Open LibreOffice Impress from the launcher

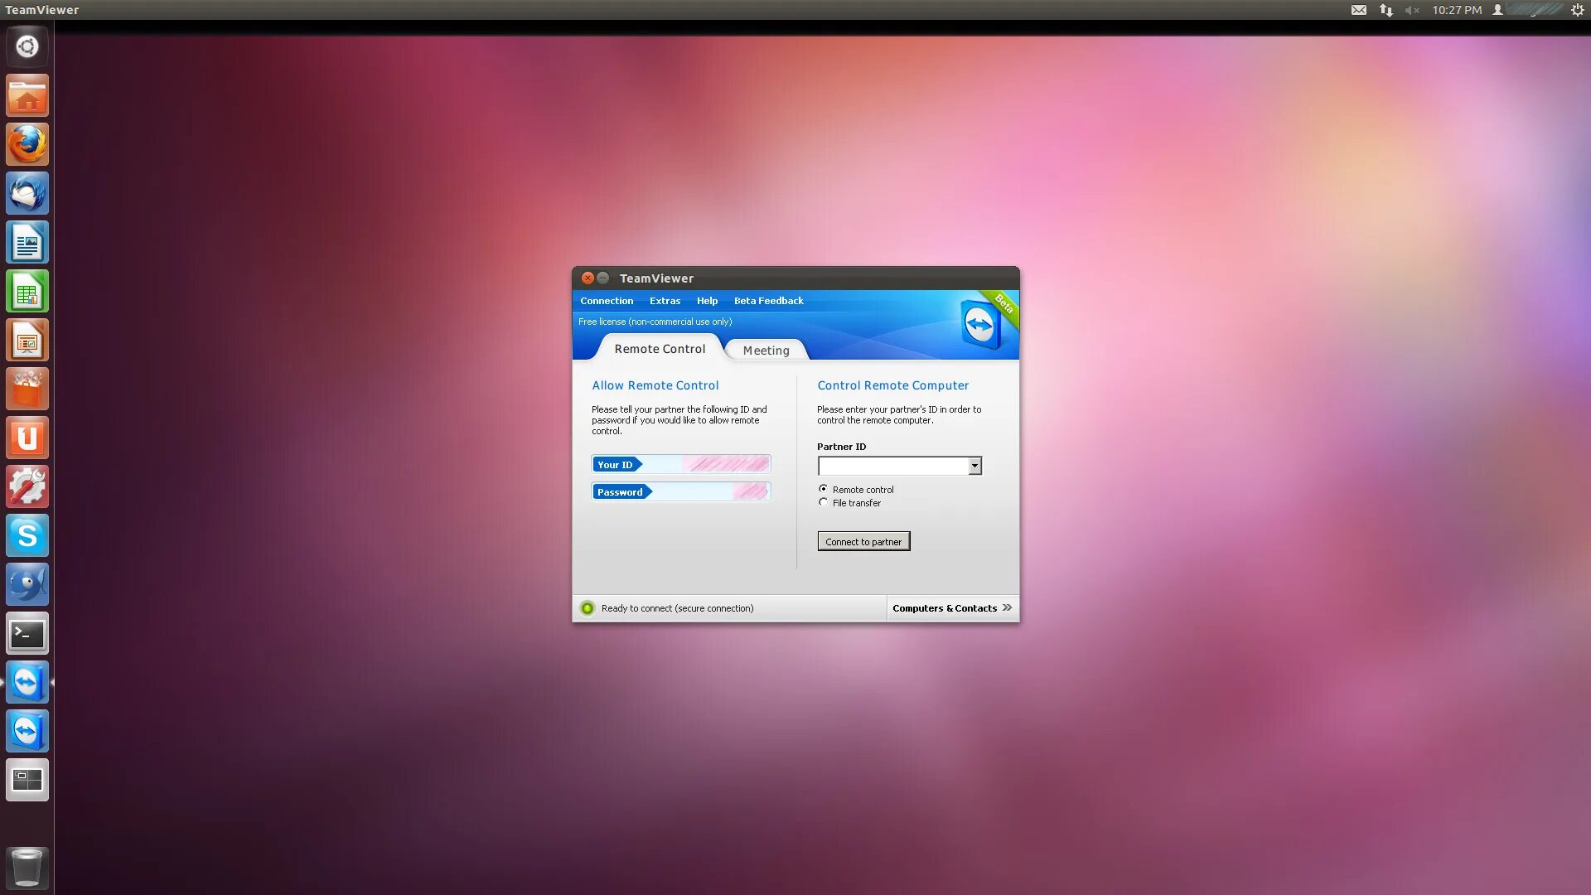click(27, 340)
